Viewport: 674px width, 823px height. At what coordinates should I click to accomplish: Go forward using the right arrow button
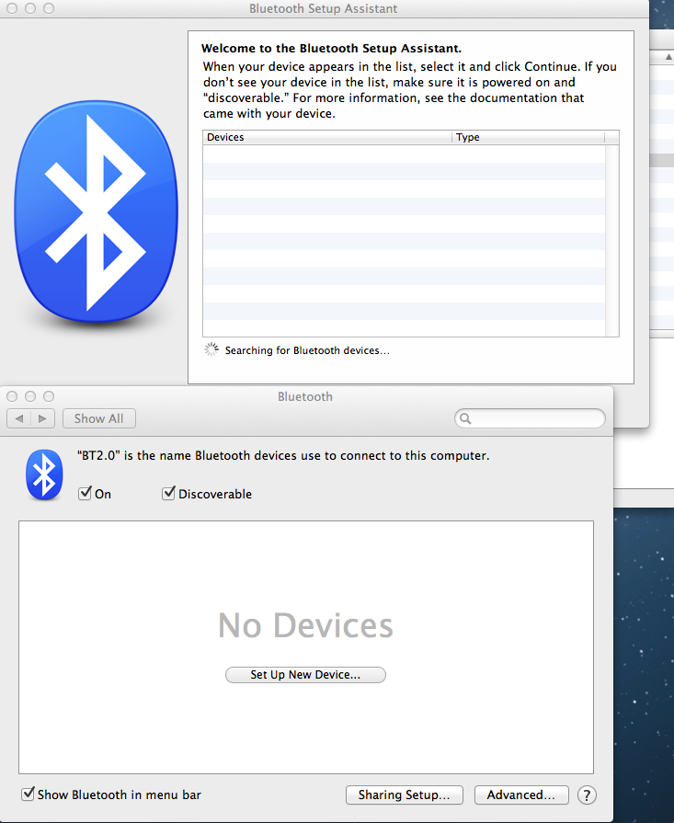pyautogui.click(x=43, y=418)
